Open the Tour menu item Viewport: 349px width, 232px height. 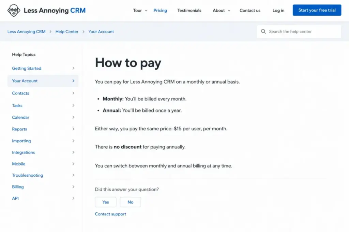(137, 11)
